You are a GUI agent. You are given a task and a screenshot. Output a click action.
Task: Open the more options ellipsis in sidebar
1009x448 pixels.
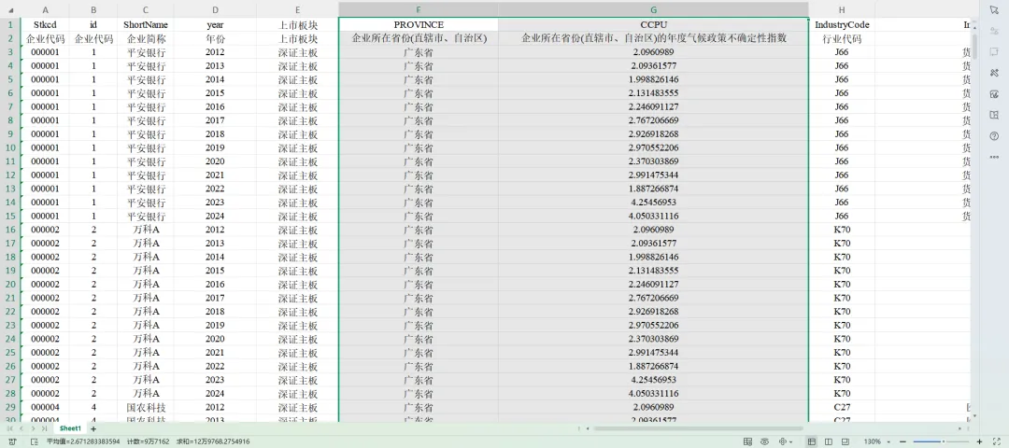[x=993, y=157]
